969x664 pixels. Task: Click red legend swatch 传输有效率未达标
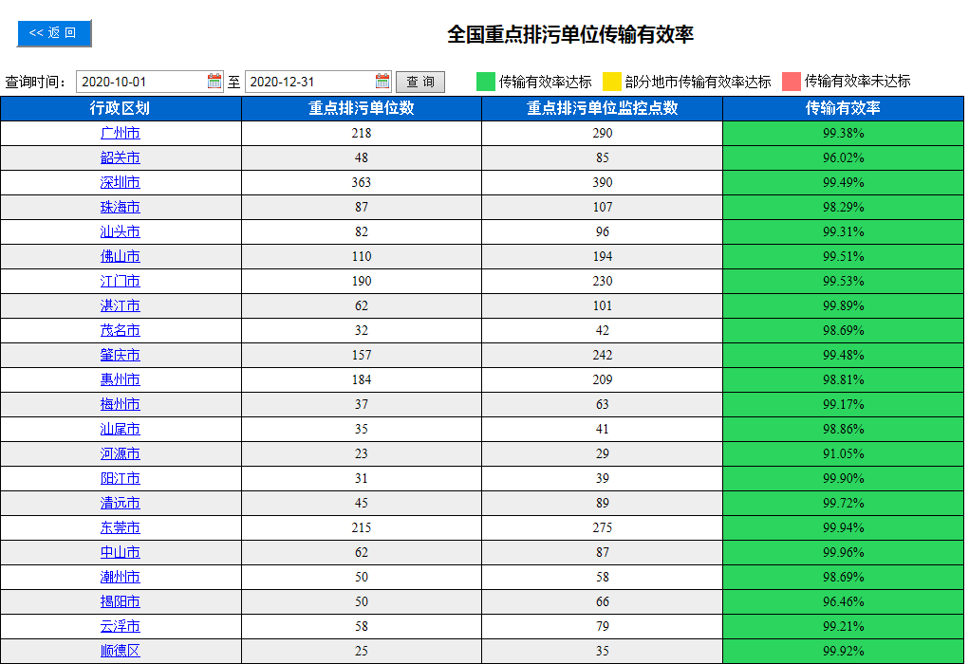[x=792, y=82]
